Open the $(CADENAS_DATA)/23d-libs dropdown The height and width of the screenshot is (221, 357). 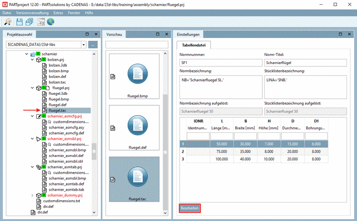(x=83, y=45)
